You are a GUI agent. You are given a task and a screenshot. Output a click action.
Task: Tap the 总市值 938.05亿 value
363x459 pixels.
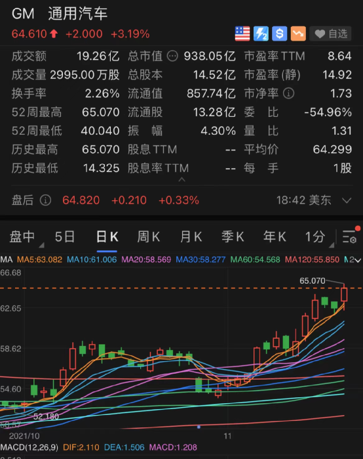210,56
